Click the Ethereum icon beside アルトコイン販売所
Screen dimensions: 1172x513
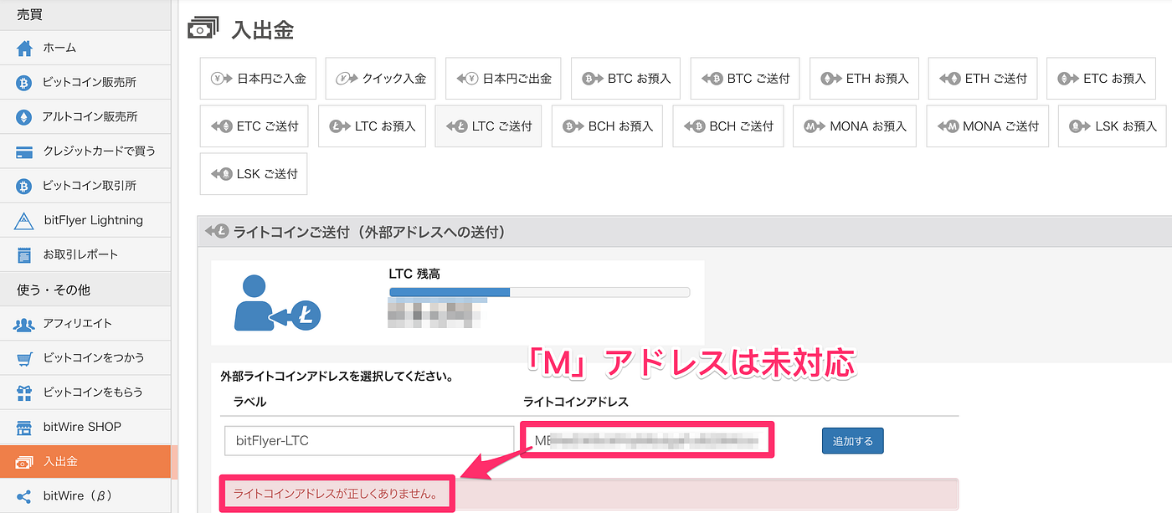[24, 117]
